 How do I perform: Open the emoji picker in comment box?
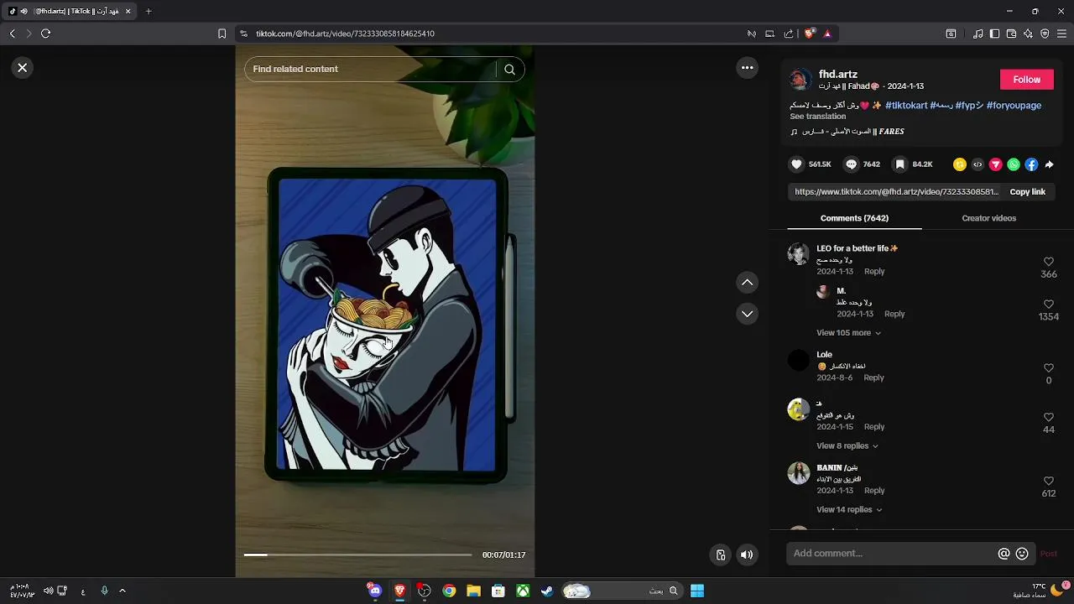pyautogui.click(x=1022, y=554)
